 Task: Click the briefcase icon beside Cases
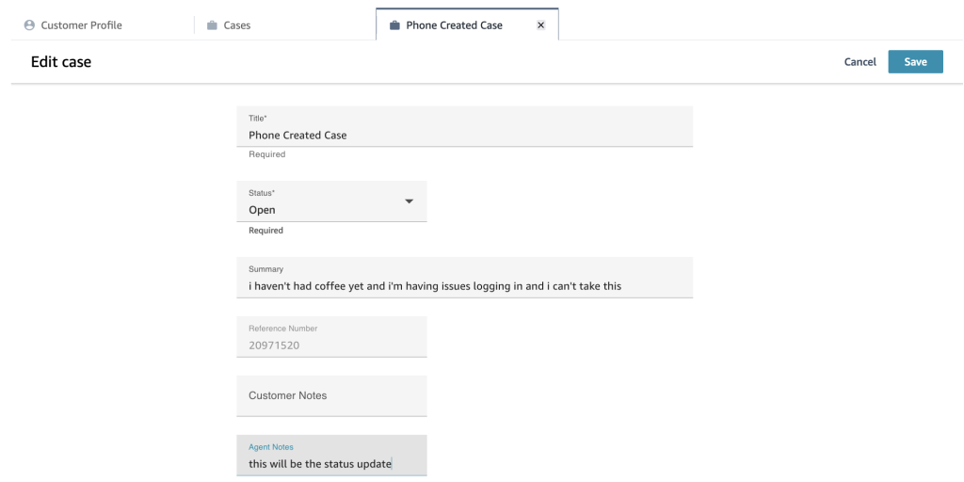pos(212,25)
